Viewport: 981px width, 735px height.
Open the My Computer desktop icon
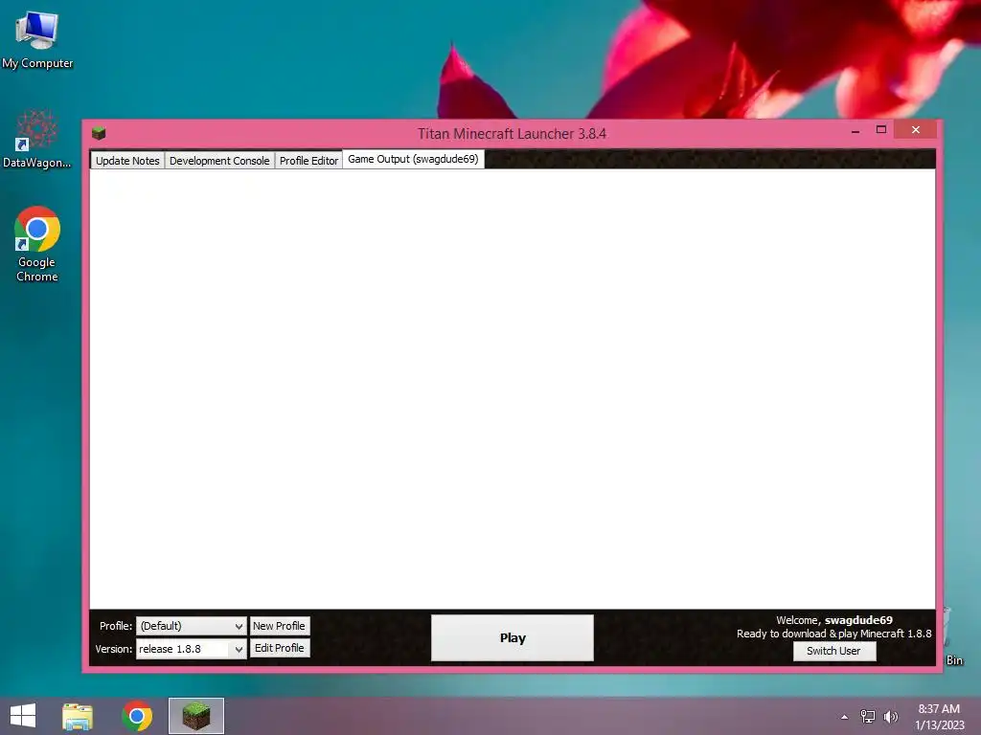pyautogui.click(x=37, y=38)
